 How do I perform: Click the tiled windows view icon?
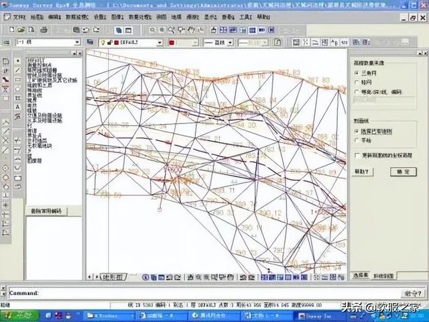[x=223, y=30]
